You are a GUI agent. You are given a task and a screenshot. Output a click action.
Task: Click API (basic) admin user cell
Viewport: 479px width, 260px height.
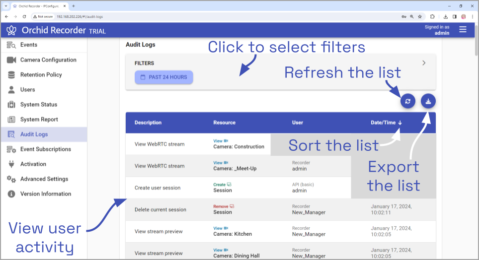(x=303, y=188)
